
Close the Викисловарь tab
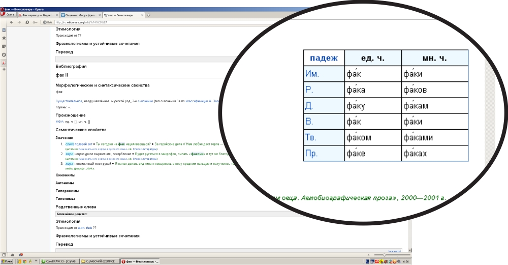pyautogui.click(x=142, y=15)
